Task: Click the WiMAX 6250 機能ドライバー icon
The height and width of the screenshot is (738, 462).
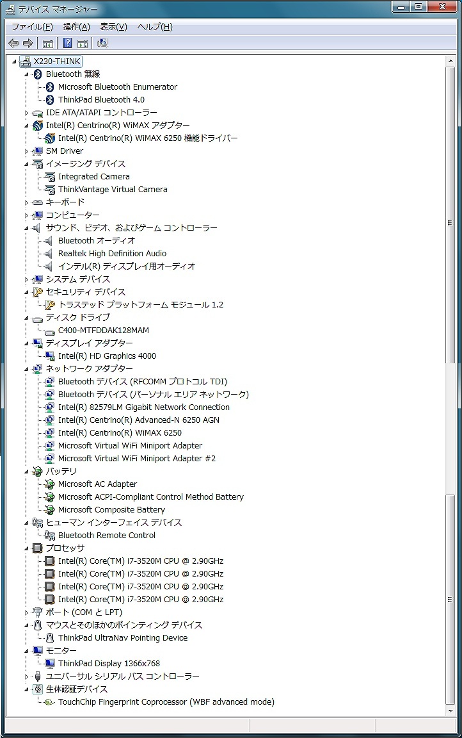Action: click(50, 138)
